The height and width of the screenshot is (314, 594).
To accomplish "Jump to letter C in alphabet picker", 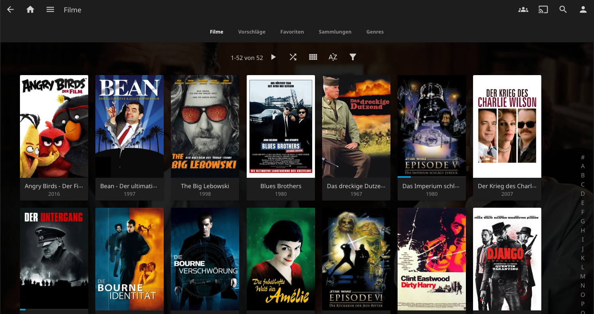I will tap(583, 185).
